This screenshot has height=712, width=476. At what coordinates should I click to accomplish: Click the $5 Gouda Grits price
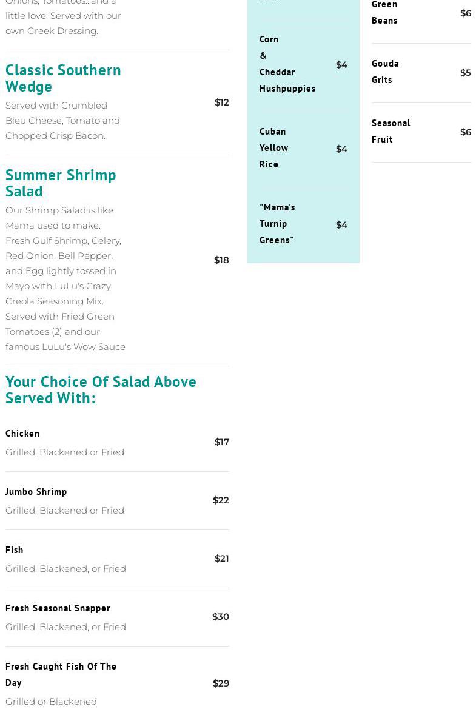point(465,73)
